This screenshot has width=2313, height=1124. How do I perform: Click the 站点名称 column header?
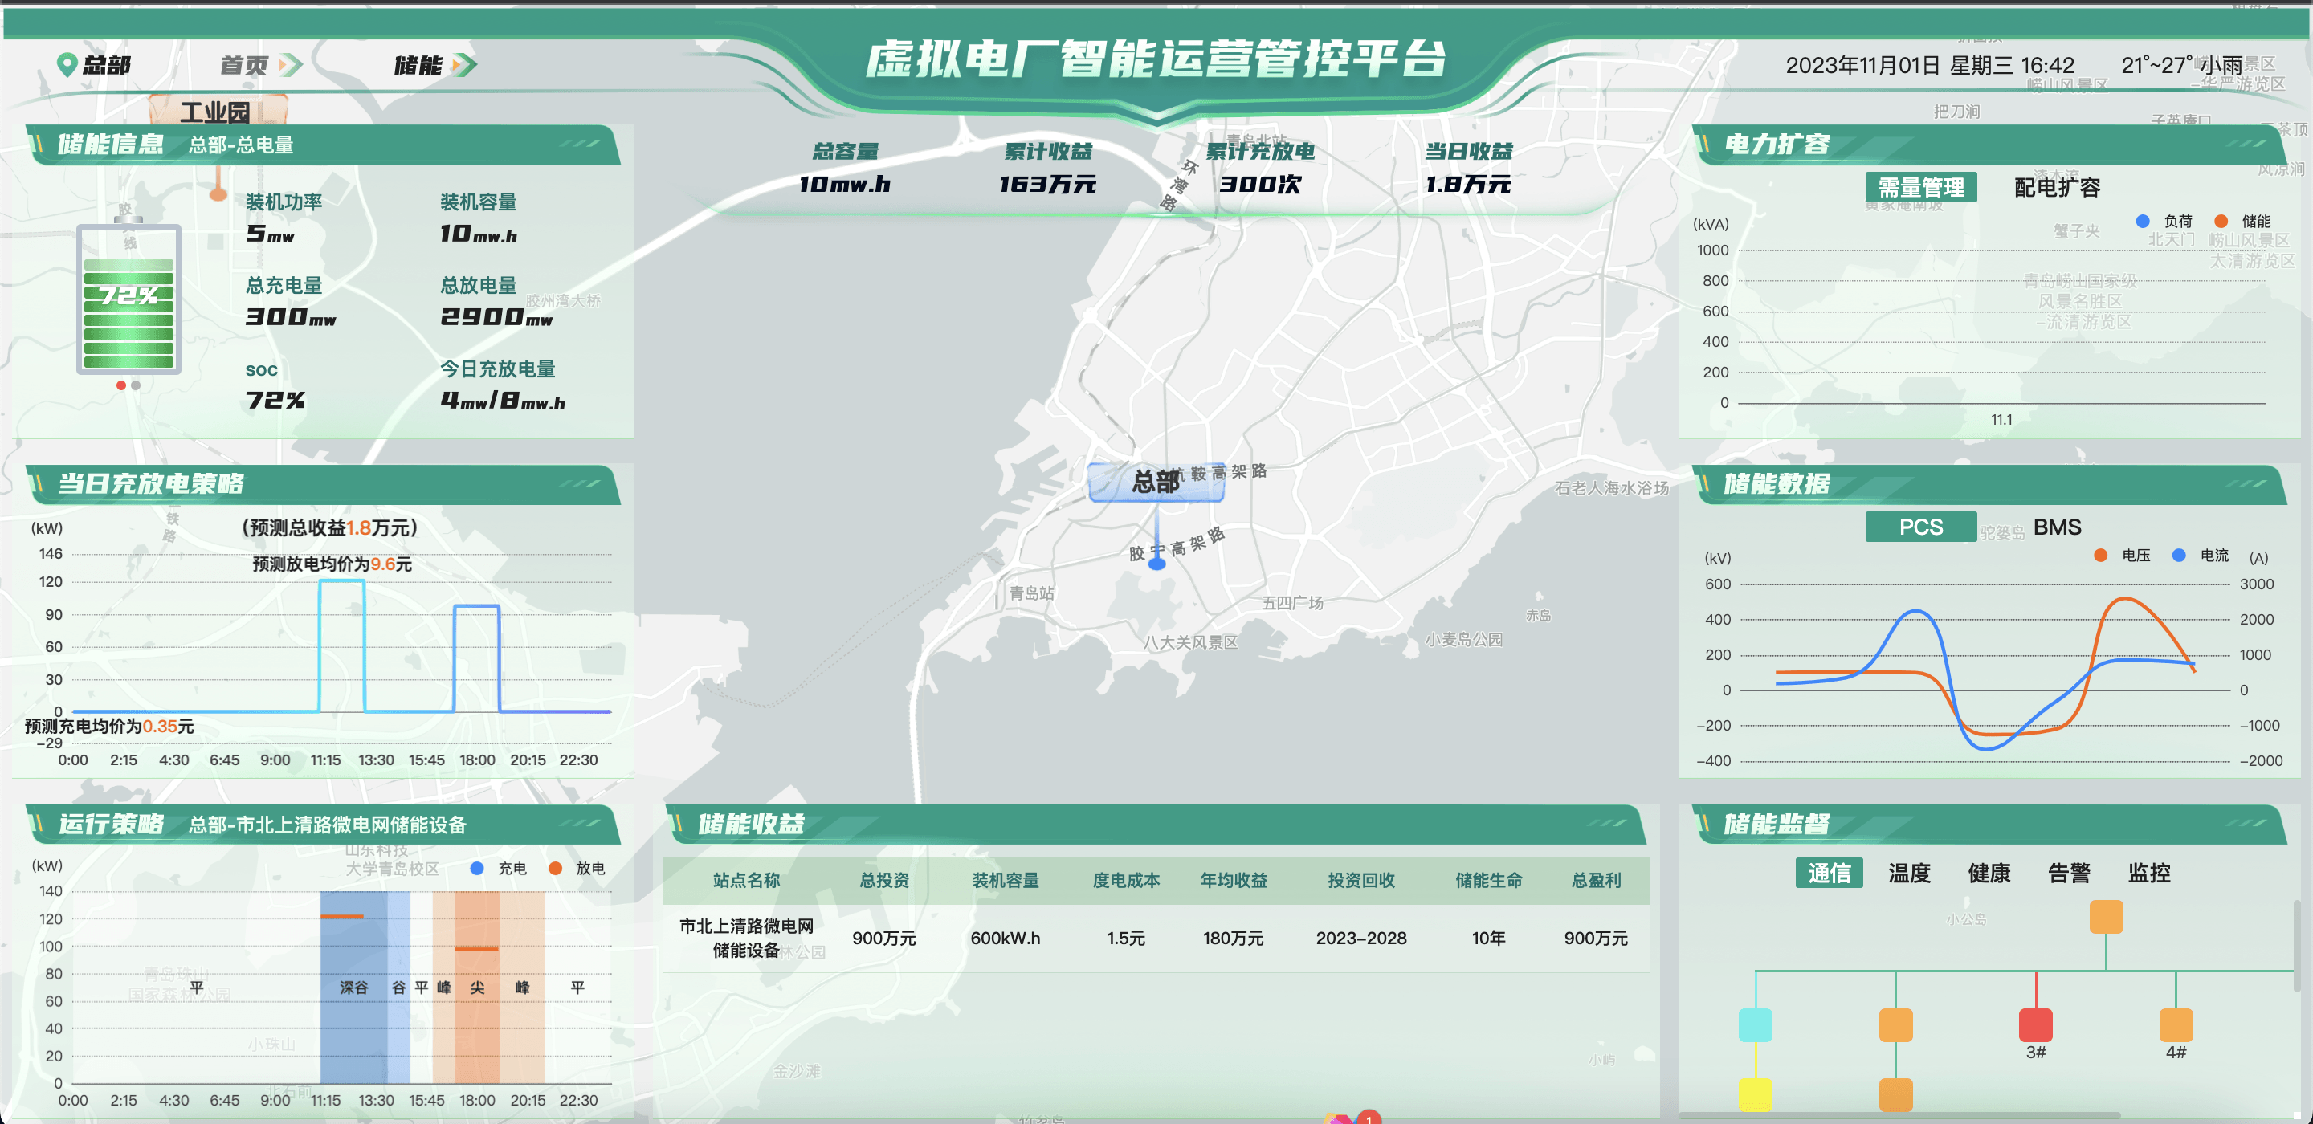(746, 880)
